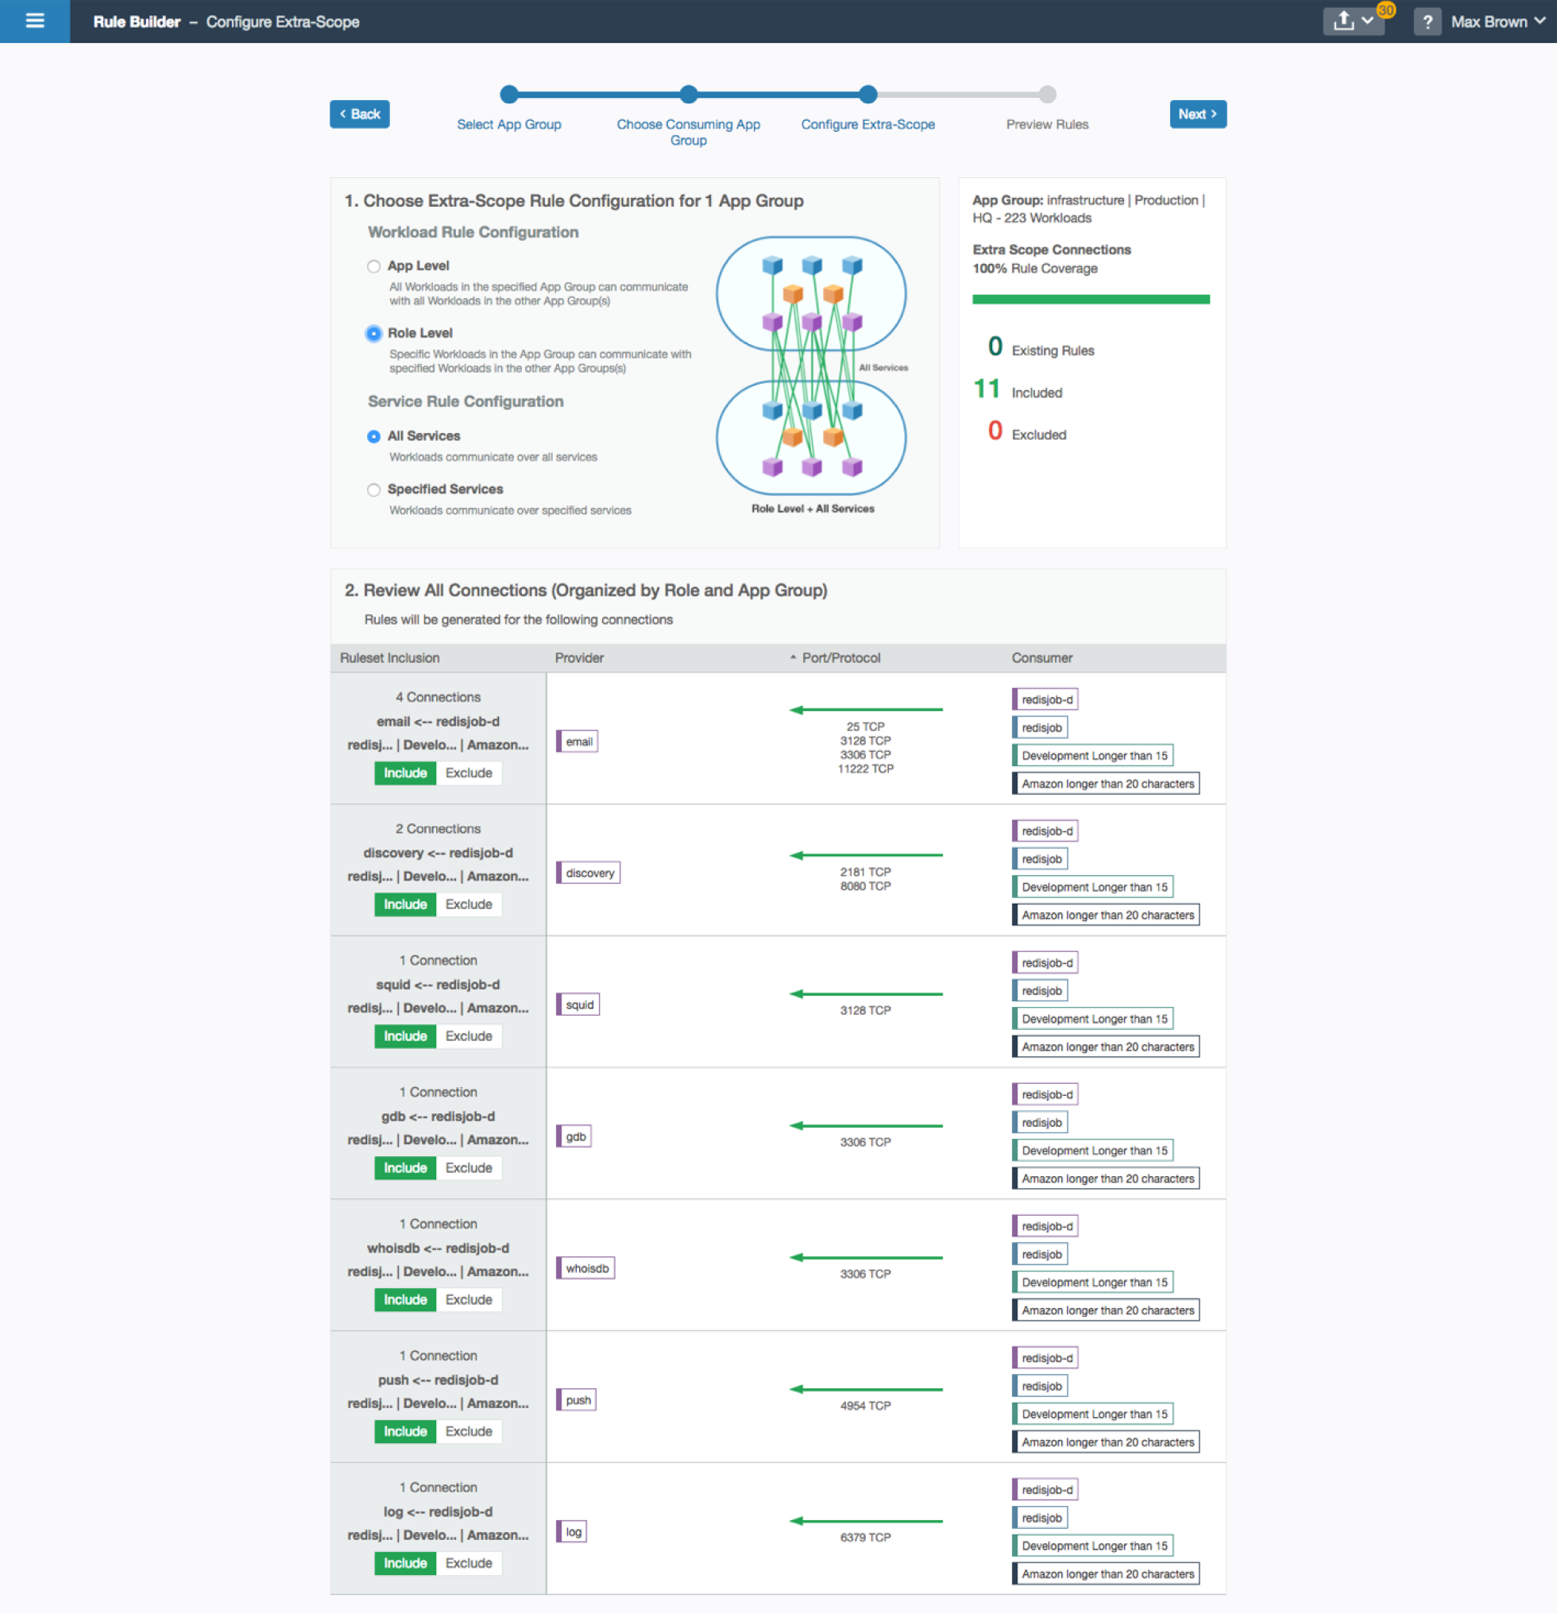Open the help question mark icon
The width and height of the screenshot is (1557, 1614).
(1428, 22)
